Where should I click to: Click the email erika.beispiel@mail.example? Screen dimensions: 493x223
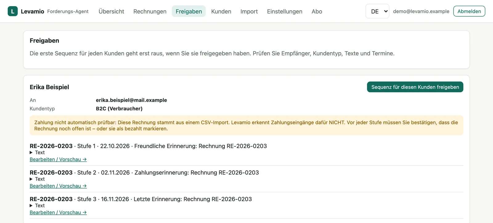tap(131, 100)
